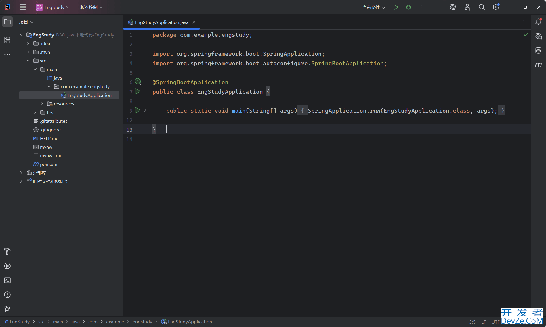The image size is (546, 327).
Task: Expand the test folder
Action: [x=35, y=112]
